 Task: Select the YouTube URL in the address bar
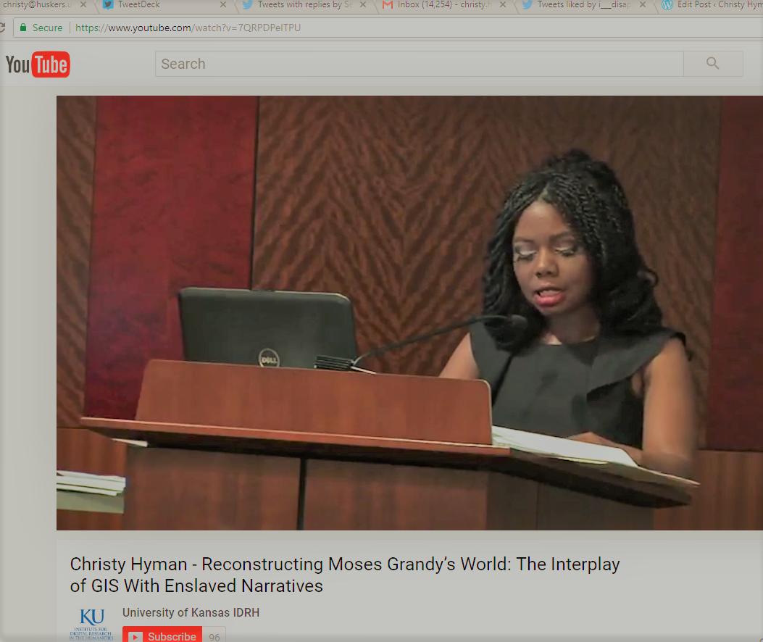pos(188,28)
